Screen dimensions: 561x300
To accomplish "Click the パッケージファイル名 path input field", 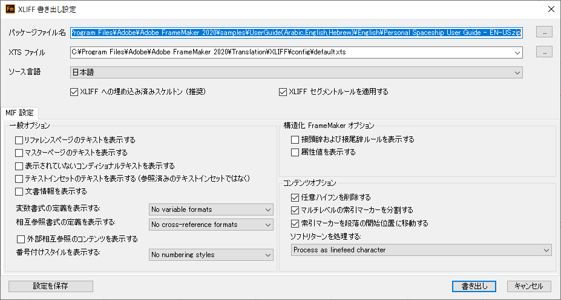I will pyautogui.click(x=297, y=33).
